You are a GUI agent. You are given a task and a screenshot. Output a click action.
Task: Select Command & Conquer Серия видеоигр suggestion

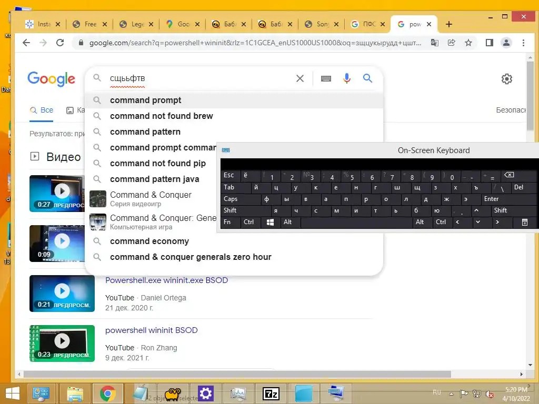click(x=151, y=198)
